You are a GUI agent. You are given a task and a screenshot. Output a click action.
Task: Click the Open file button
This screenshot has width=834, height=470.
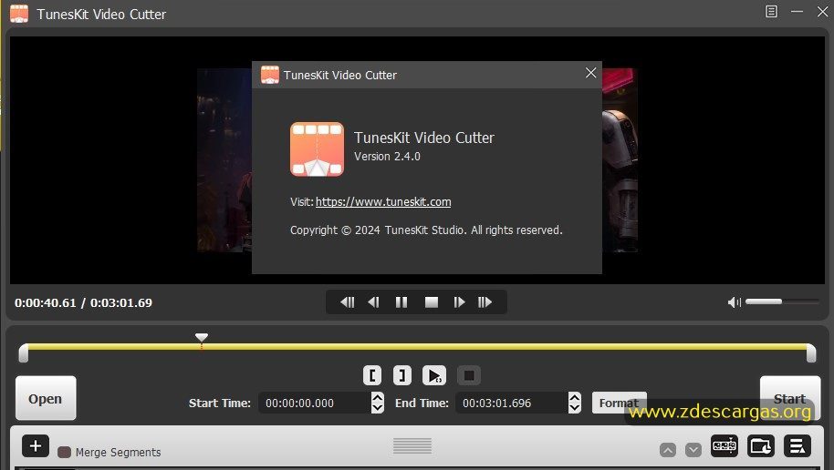click(46, 398)
